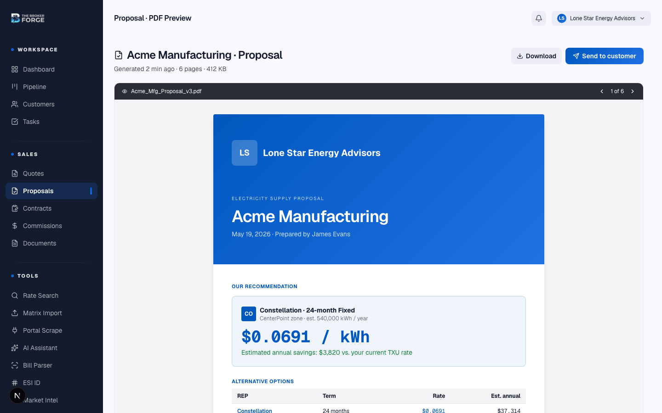Viewport: 662px width, 413px height.
Task: Open the Documents section
Action: click(x=51, y=243)
